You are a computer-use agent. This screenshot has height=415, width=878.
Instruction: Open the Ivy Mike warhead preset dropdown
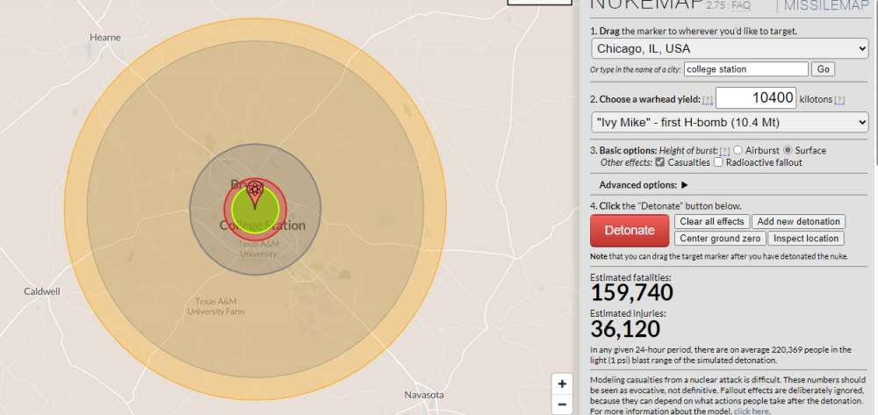pyautogui.click(x=730, y=122)
